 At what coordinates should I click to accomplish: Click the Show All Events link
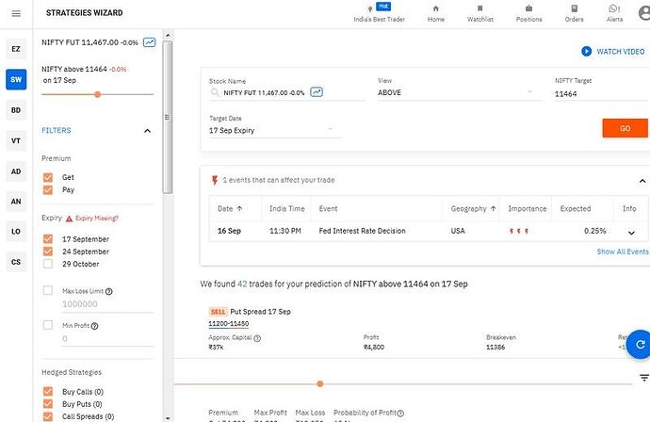622,252
